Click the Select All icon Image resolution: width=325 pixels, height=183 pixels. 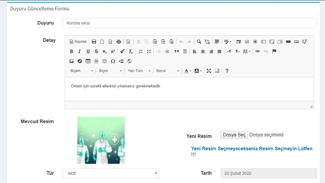pos(217,41)
